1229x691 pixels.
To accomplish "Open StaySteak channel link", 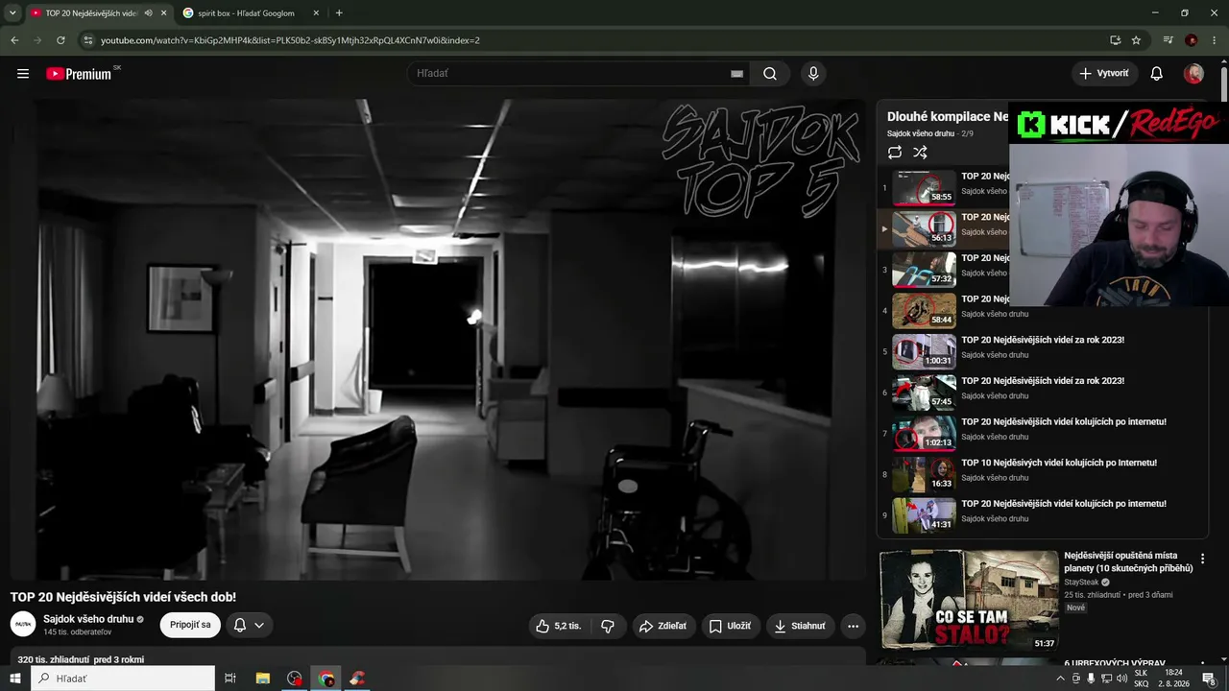I will (x=1081, y=583).
